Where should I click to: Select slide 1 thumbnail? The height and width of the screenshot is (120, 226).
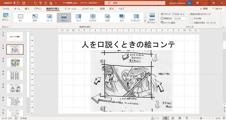[x=15, y=37]
